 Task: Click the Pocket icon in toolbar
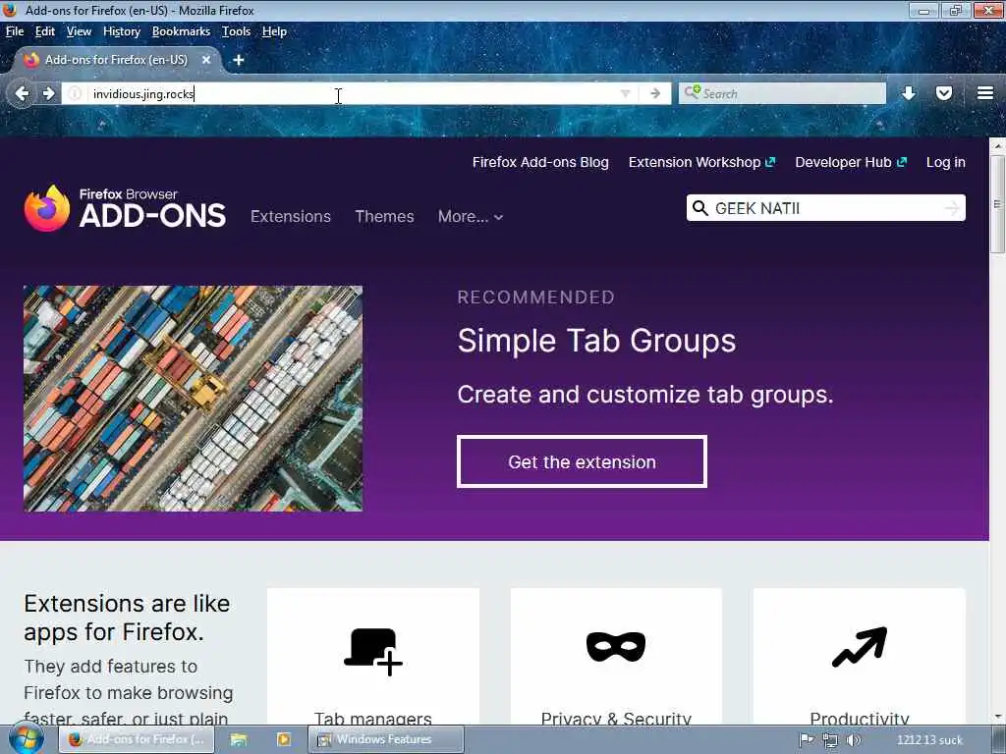click(944, 93)
